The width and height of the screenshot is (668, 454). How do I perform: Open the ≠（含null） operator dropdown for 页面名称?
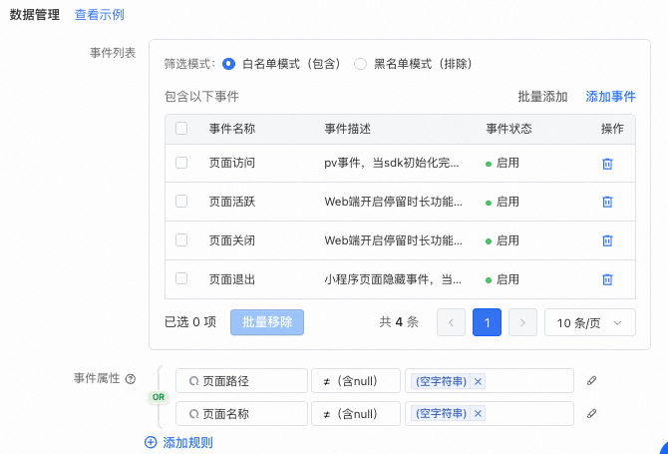355,413
